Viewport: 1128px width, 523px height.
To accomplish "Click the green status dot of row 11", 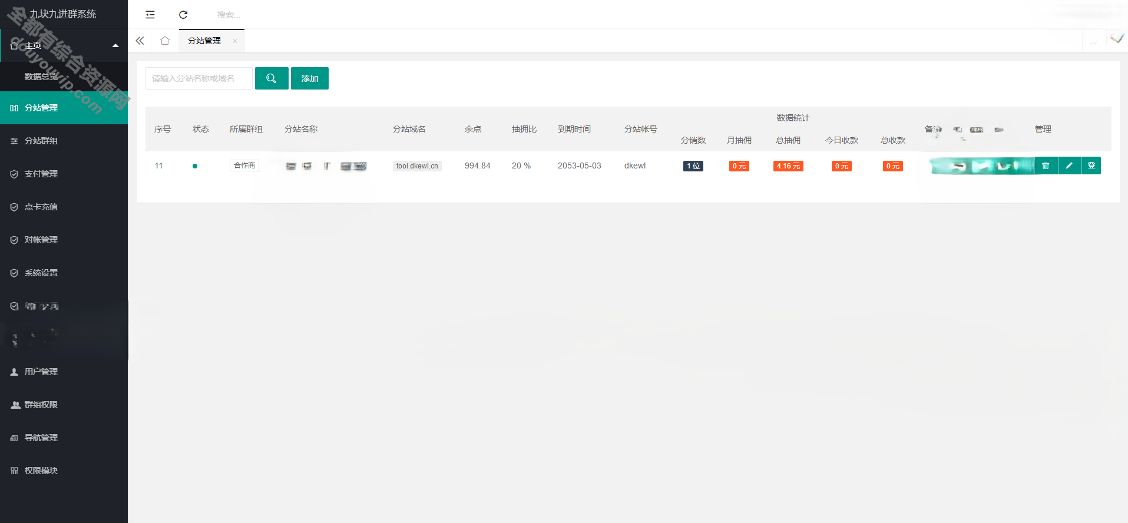I will (x=195, y=166).
